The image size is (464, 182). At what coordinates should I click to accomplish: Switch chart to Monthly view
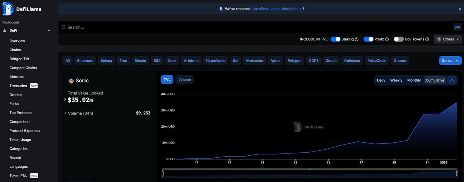pos(414,80)
